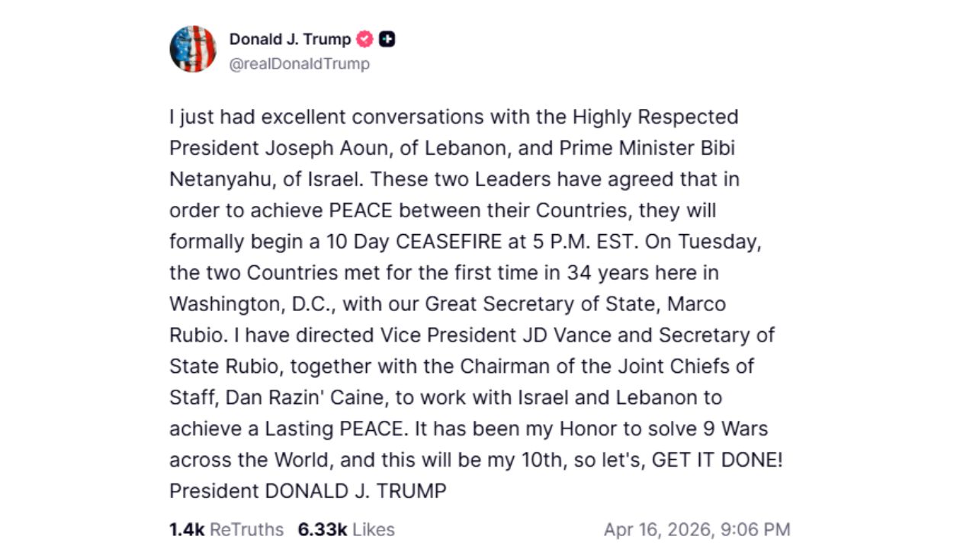This screenshot has height=549, width=976.
Task: Click "Washington, D.C." in the post text
Action: point(250,304)
